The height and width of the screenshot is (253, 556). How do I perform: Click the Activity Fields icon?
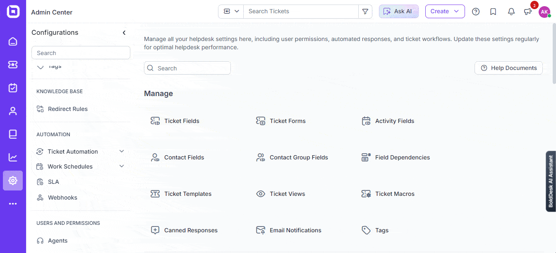click(x=366, y=121)
